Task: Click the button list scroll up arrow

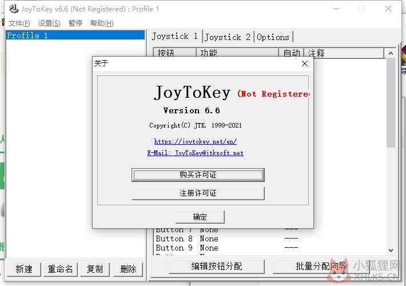Action: 391,53
